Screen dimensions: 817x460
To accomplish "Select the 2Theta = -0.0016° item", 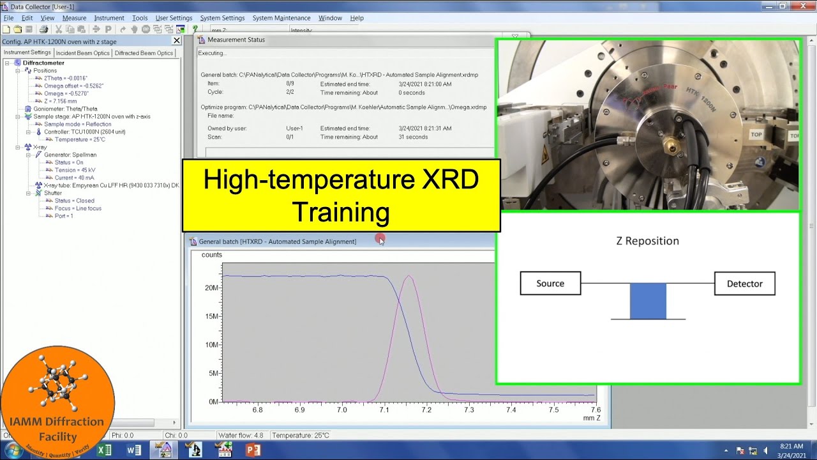I will tap(66, 78).
